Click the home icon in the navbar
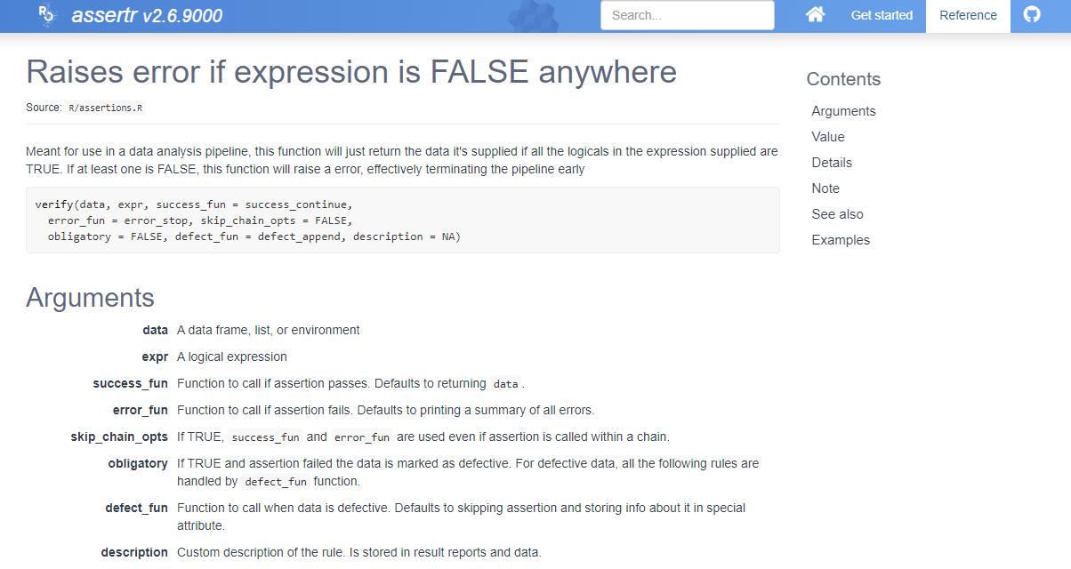 (x=815, y=14)
